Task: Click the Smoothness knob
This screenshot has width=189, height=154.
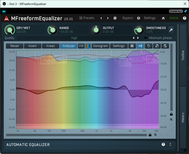Action: [139, 30]
